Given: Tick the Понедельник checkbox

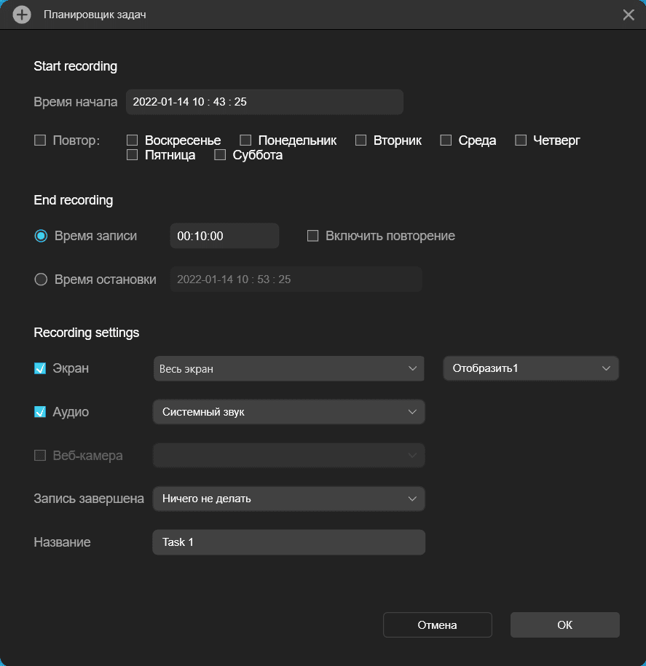Looking at the screenshot, I should tap(246, 140).
